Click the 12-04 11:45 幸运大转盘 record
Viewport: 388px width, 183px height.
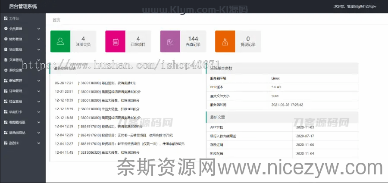tap(97, 152)
